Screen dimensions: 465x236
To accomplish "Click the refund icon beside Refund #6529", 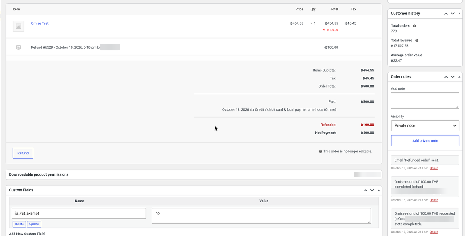I will 19,47.
